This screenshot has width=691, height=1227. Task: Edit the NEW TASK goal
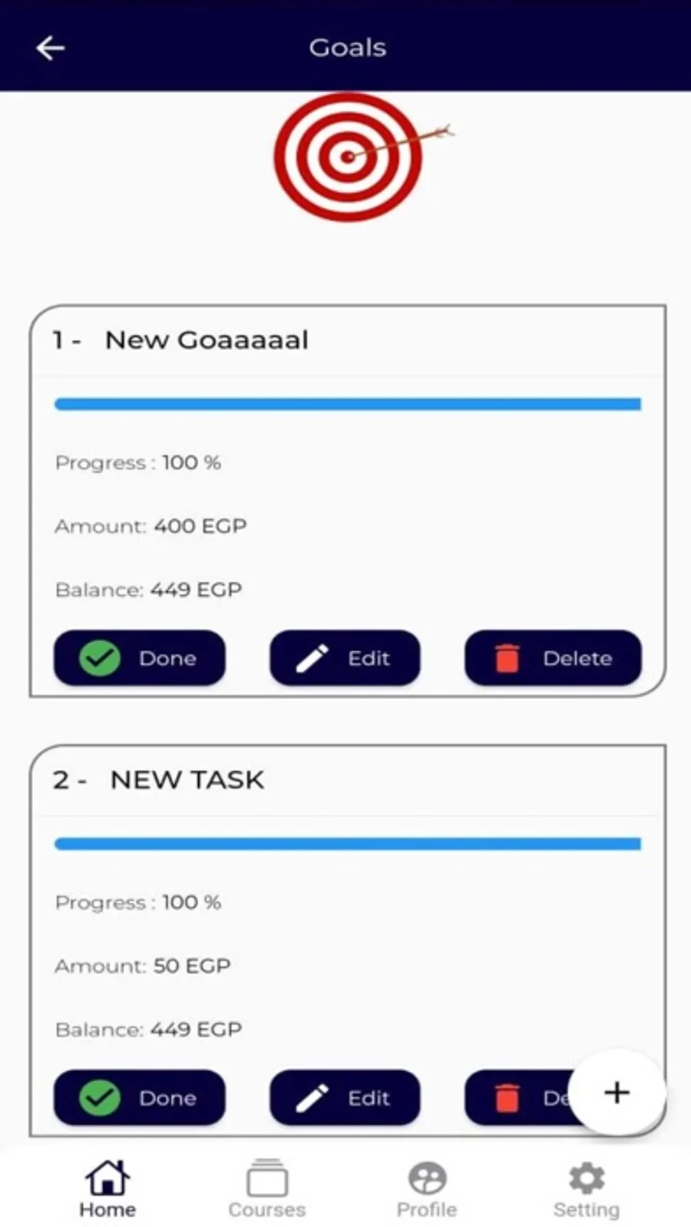(345, 1098)
